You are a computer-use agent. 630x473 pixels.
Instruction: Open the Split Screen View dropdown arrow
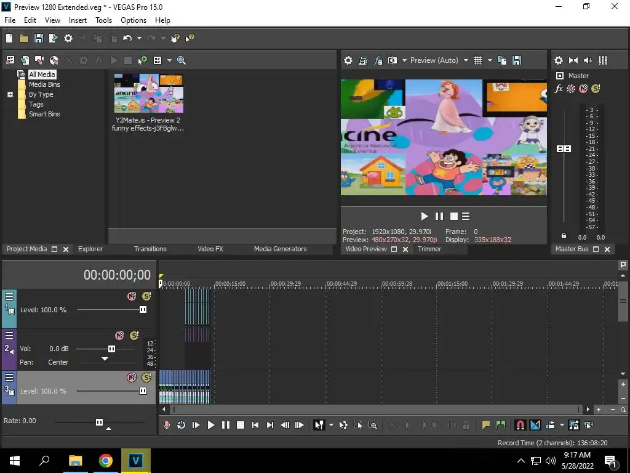(404, 60)
